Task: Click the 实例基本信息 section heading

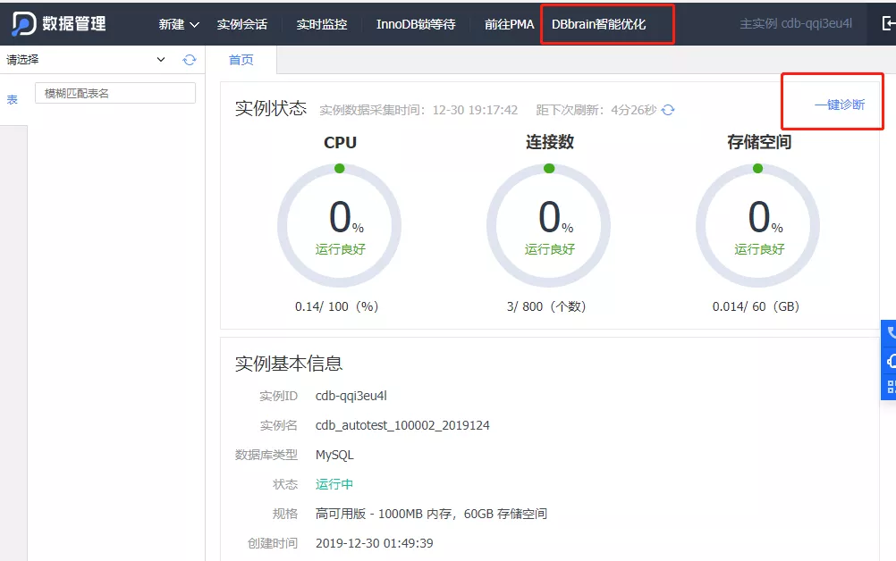Action: (x=289, y=364)
